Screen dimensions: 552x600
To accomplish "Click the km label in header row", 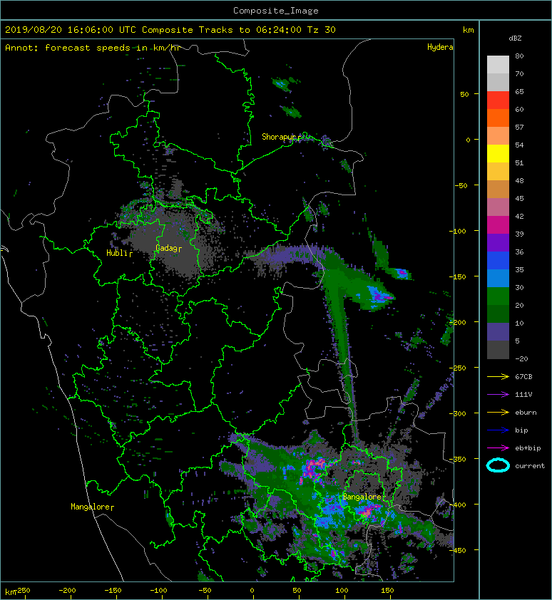I will click(468, 30).
